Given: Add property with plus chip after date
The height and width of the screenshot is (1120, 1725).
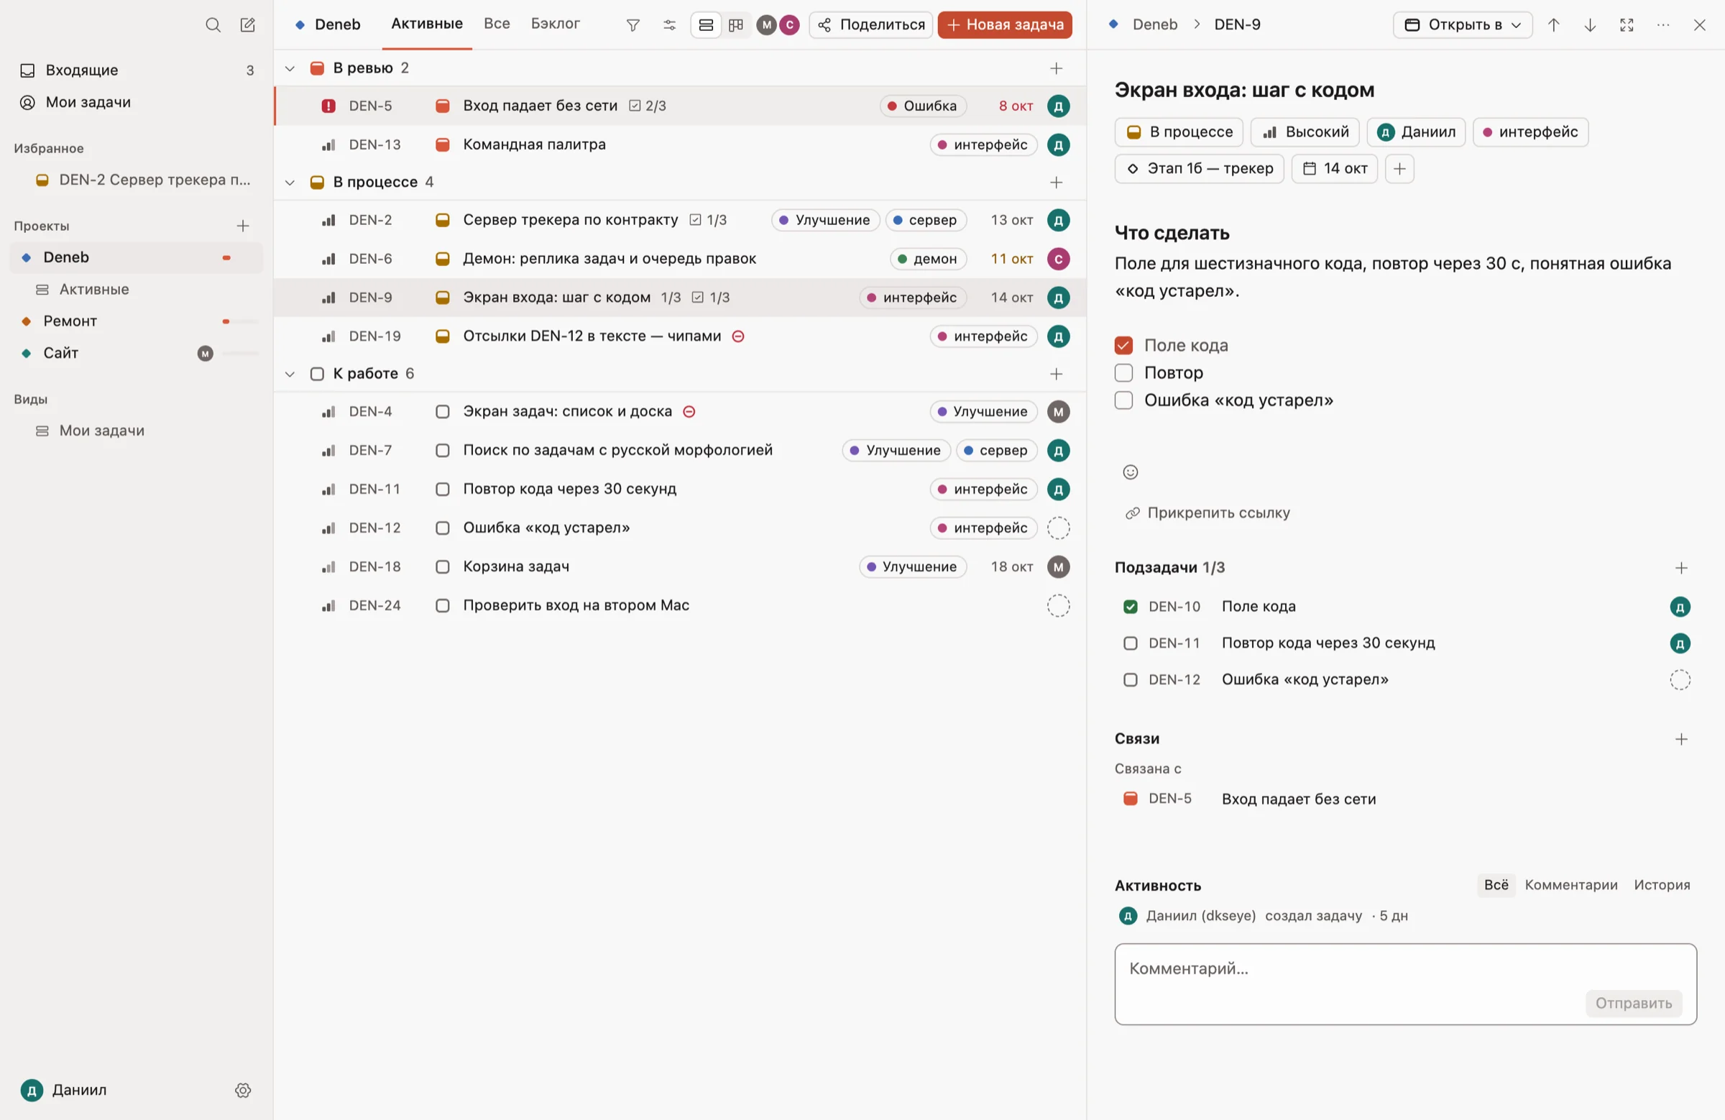Looking at the screenshot, I should click(x=1399, y=169).
